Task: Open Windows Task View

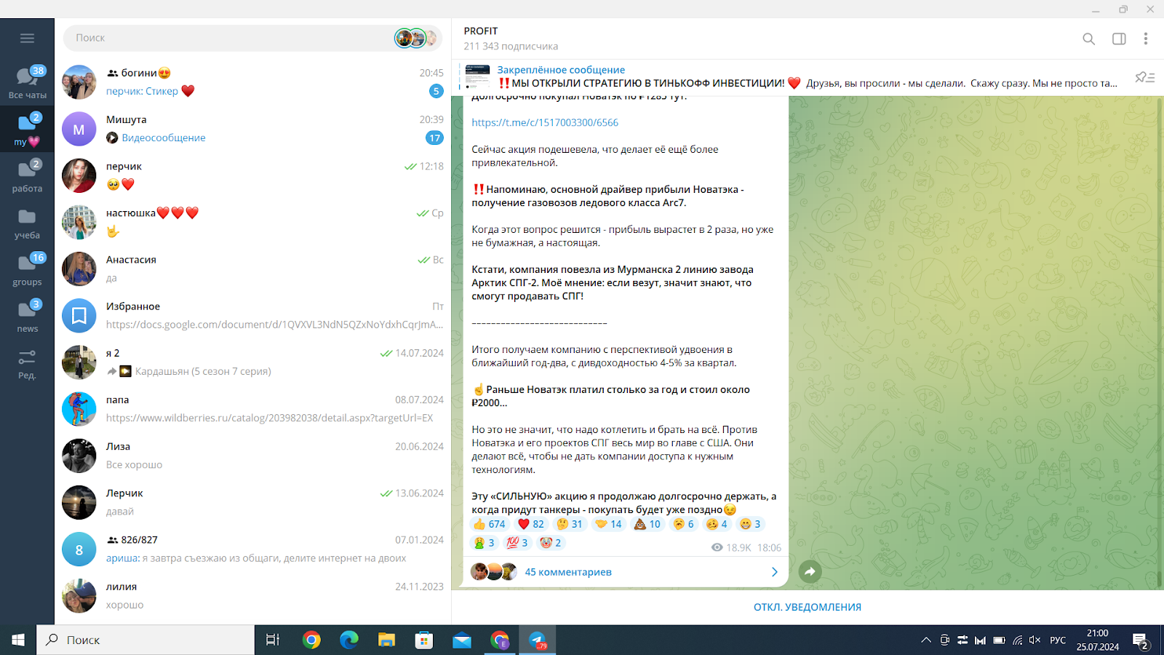Action: (273, 640)
